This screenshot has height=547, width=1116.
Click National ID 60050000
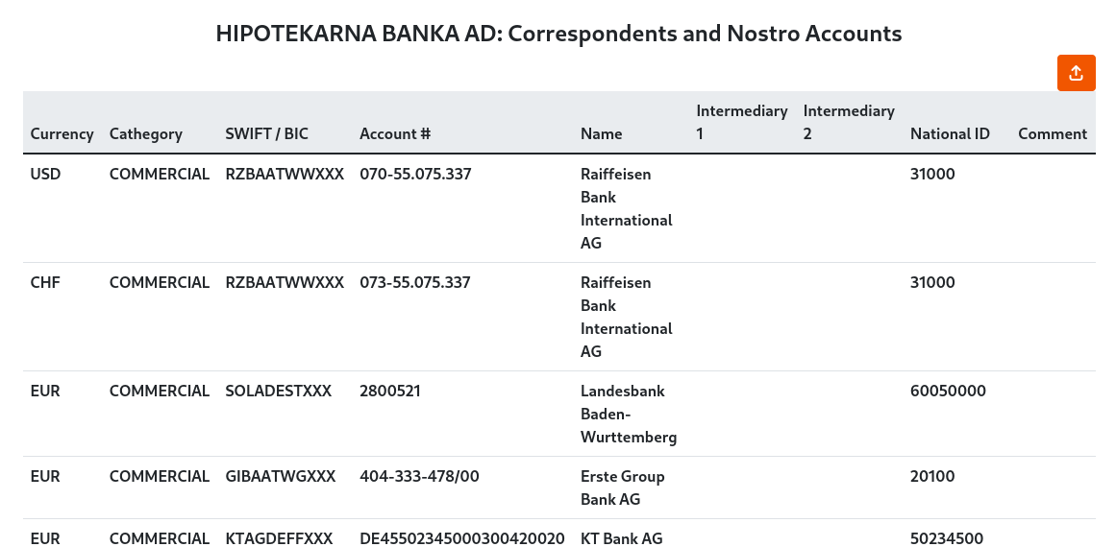tap(948, 392)
